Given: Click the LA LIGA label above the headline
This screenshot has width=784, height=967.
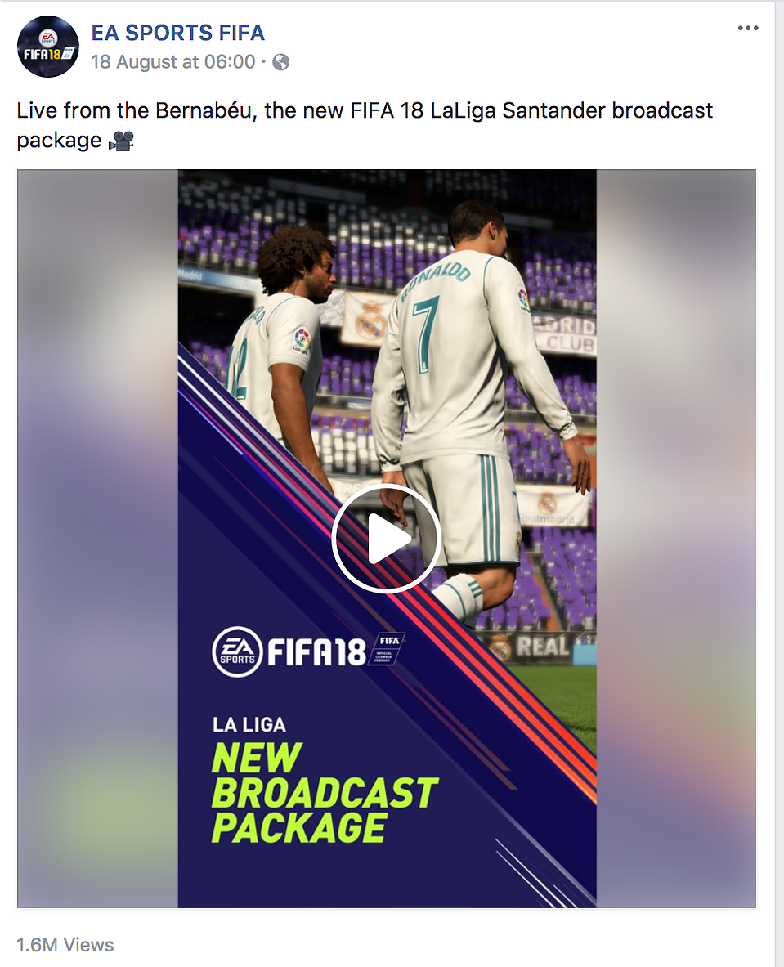Looking at the screenshot, I should coord(249,724).
